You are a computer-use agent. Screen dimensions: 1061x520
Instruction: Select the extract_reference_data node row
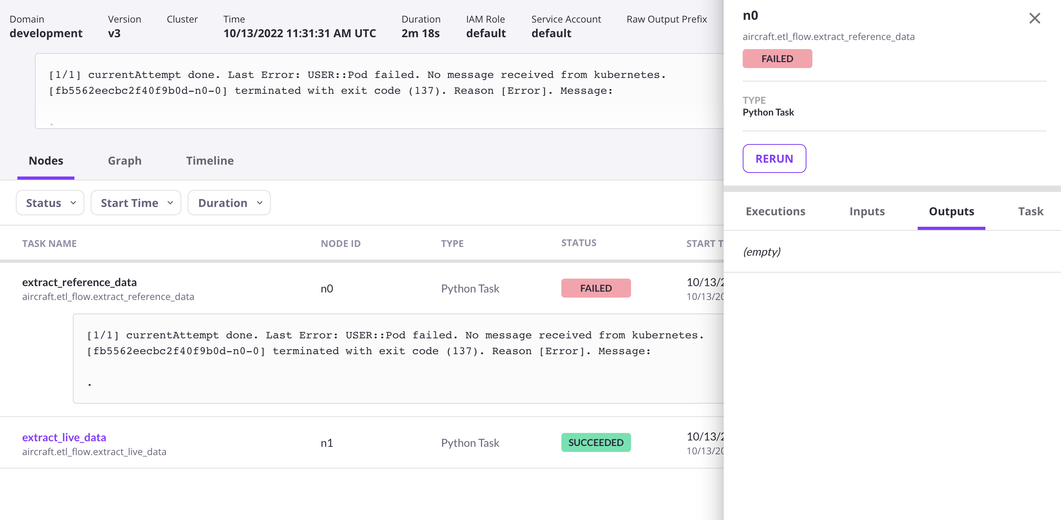(x=361, y=288)
